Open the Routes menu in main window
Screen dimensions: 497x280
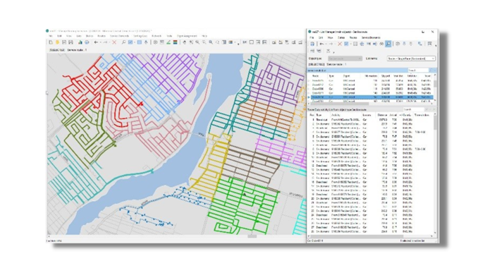tap(102, 36)
